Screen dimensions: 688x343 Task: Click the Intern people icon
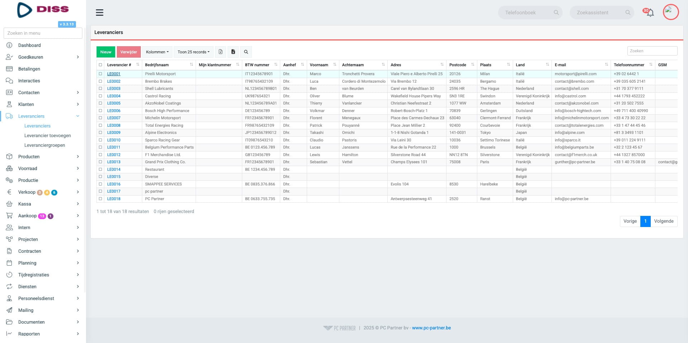[9, 227]
